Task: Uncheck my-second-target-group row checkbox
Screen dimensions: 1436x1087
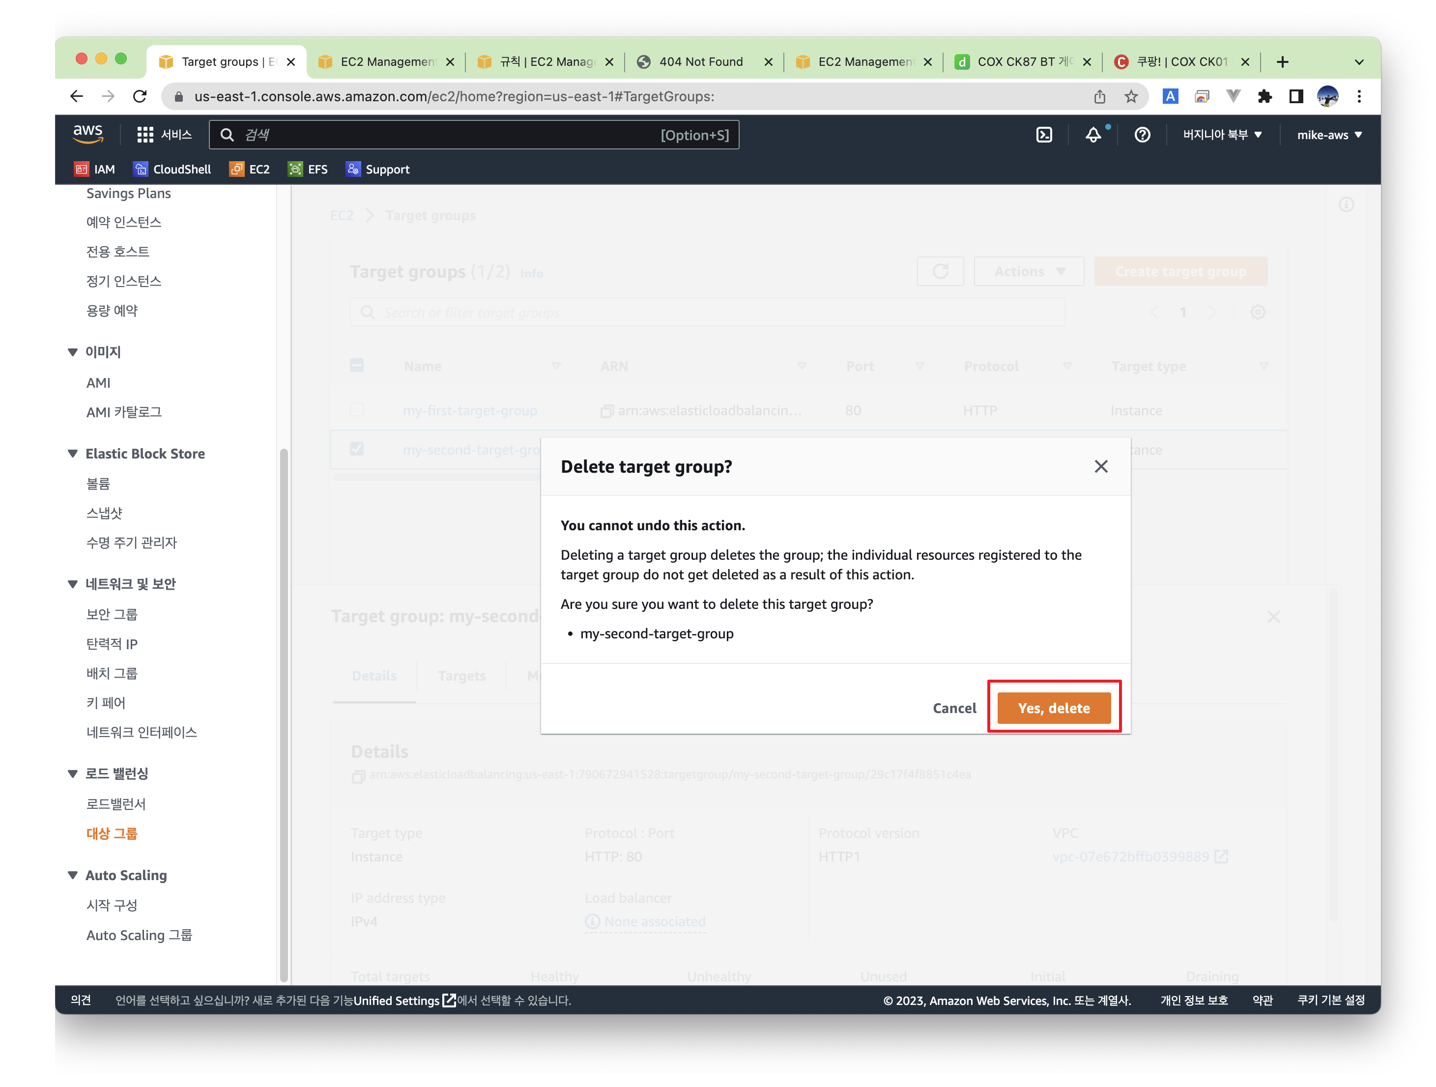Action: pos(356,449)
